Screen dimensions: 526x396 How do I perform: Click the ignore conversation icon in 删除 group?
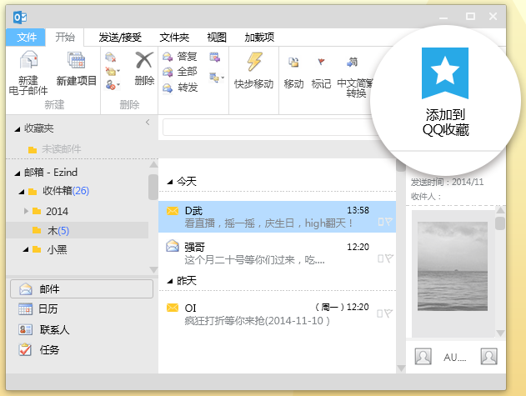pos(110,57)
